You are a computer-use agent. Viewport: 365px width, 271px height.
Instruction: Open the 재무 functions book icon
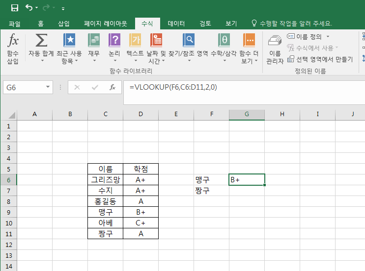(94, 40)
